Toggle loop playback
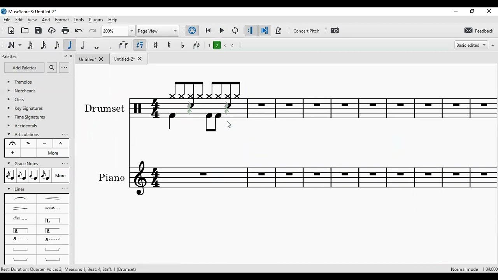The width and height of the screenshot is (498, 280). pyautogui.click(x=235, y=31)
